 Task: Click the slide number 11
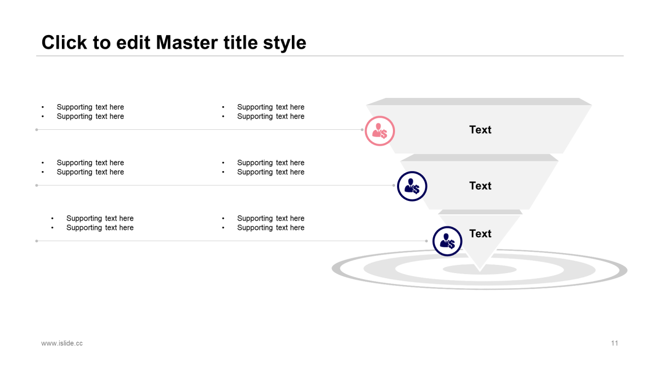pyautogui.click(x=615, y=343)
